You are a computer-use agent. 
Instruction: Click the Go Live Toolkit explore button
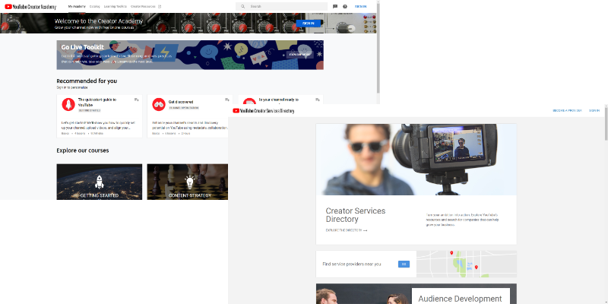click(299, 55)
